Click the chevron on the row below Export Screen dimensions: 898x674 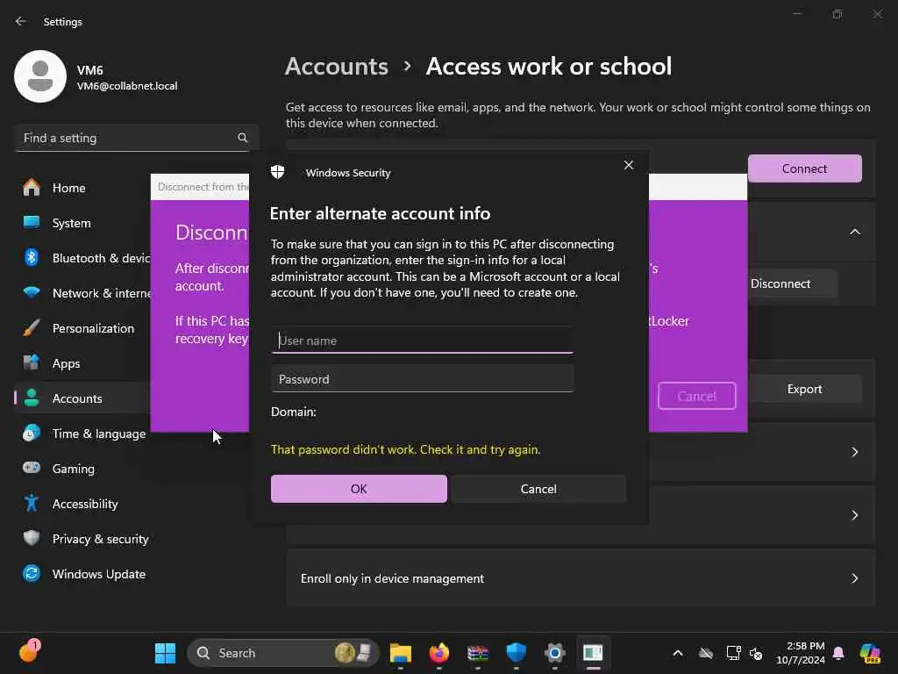click(854, 452)
